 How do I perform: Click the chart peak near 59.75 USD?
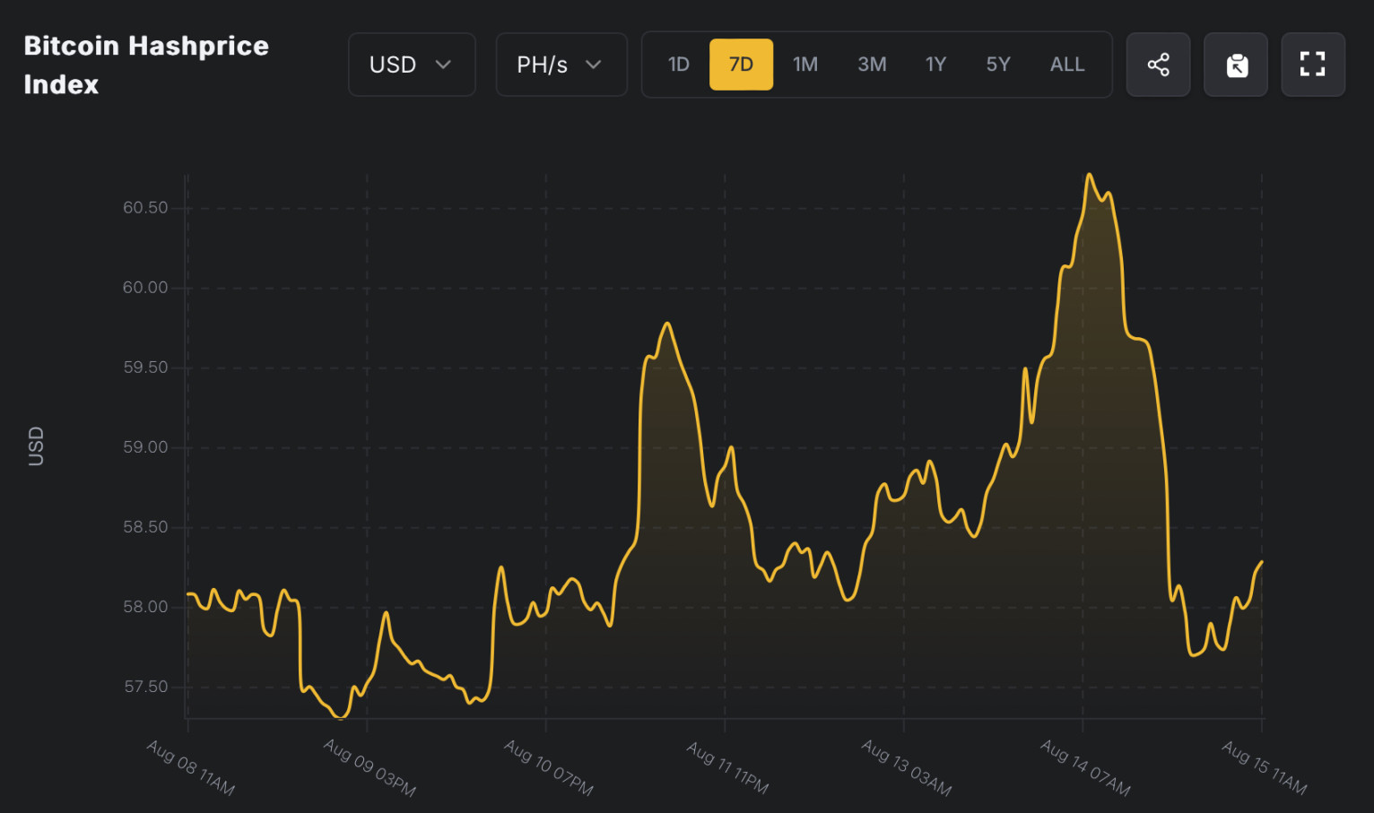point(667,324)
